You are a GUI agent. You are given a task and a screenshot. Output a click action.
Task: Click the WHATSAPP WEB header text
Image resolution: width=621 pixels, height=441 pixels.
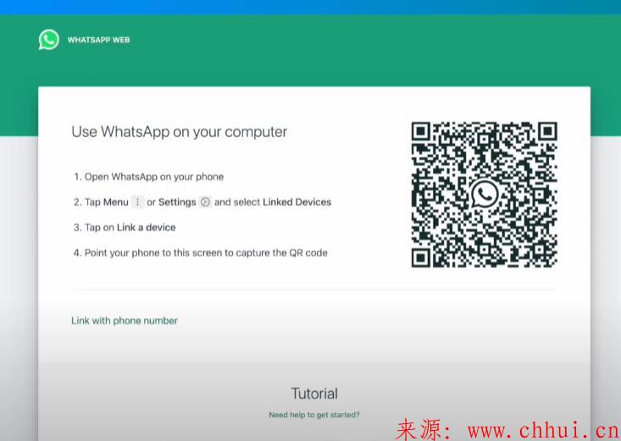pos(98,40)
